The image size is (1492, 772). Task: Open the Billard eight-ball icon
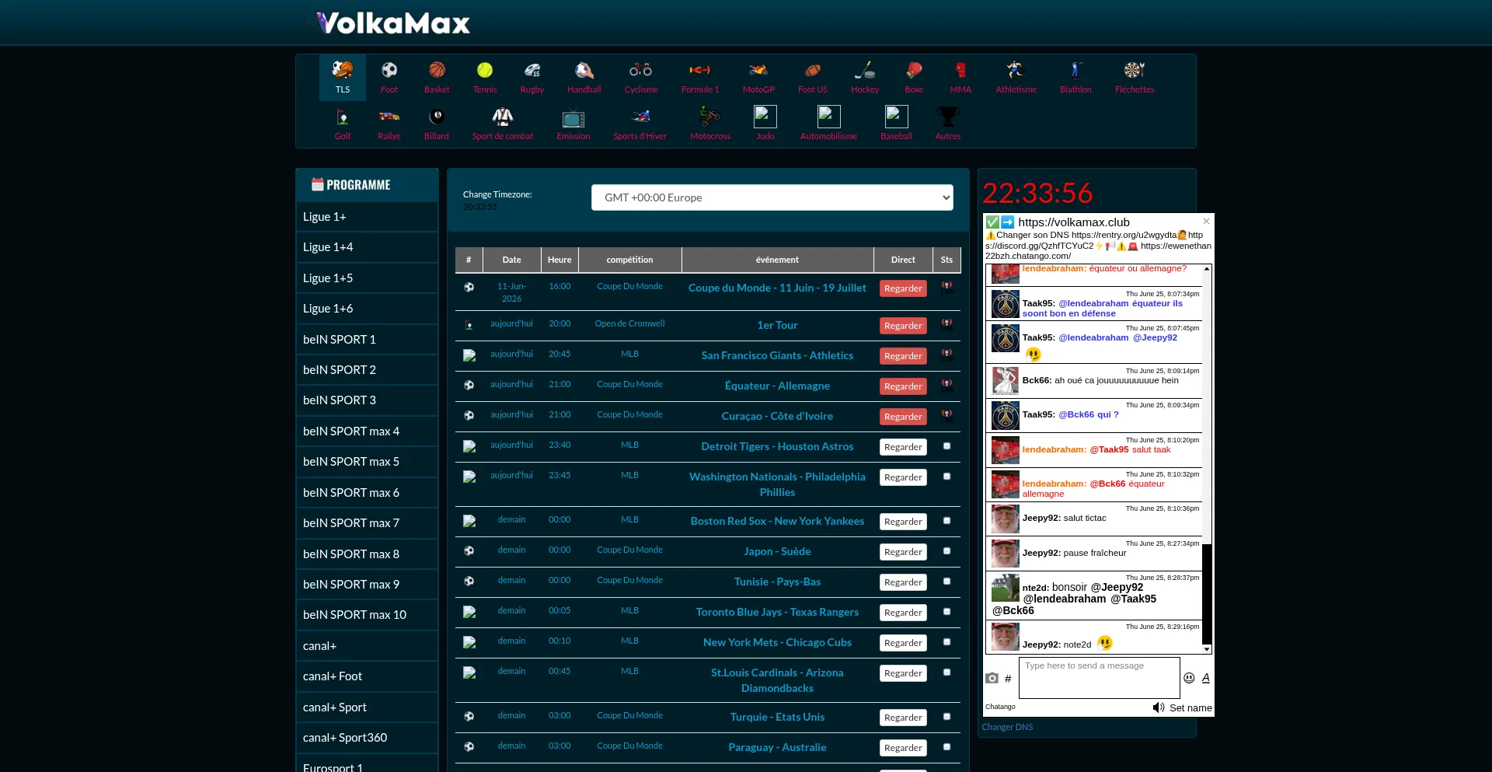click(x=437, y=117)
